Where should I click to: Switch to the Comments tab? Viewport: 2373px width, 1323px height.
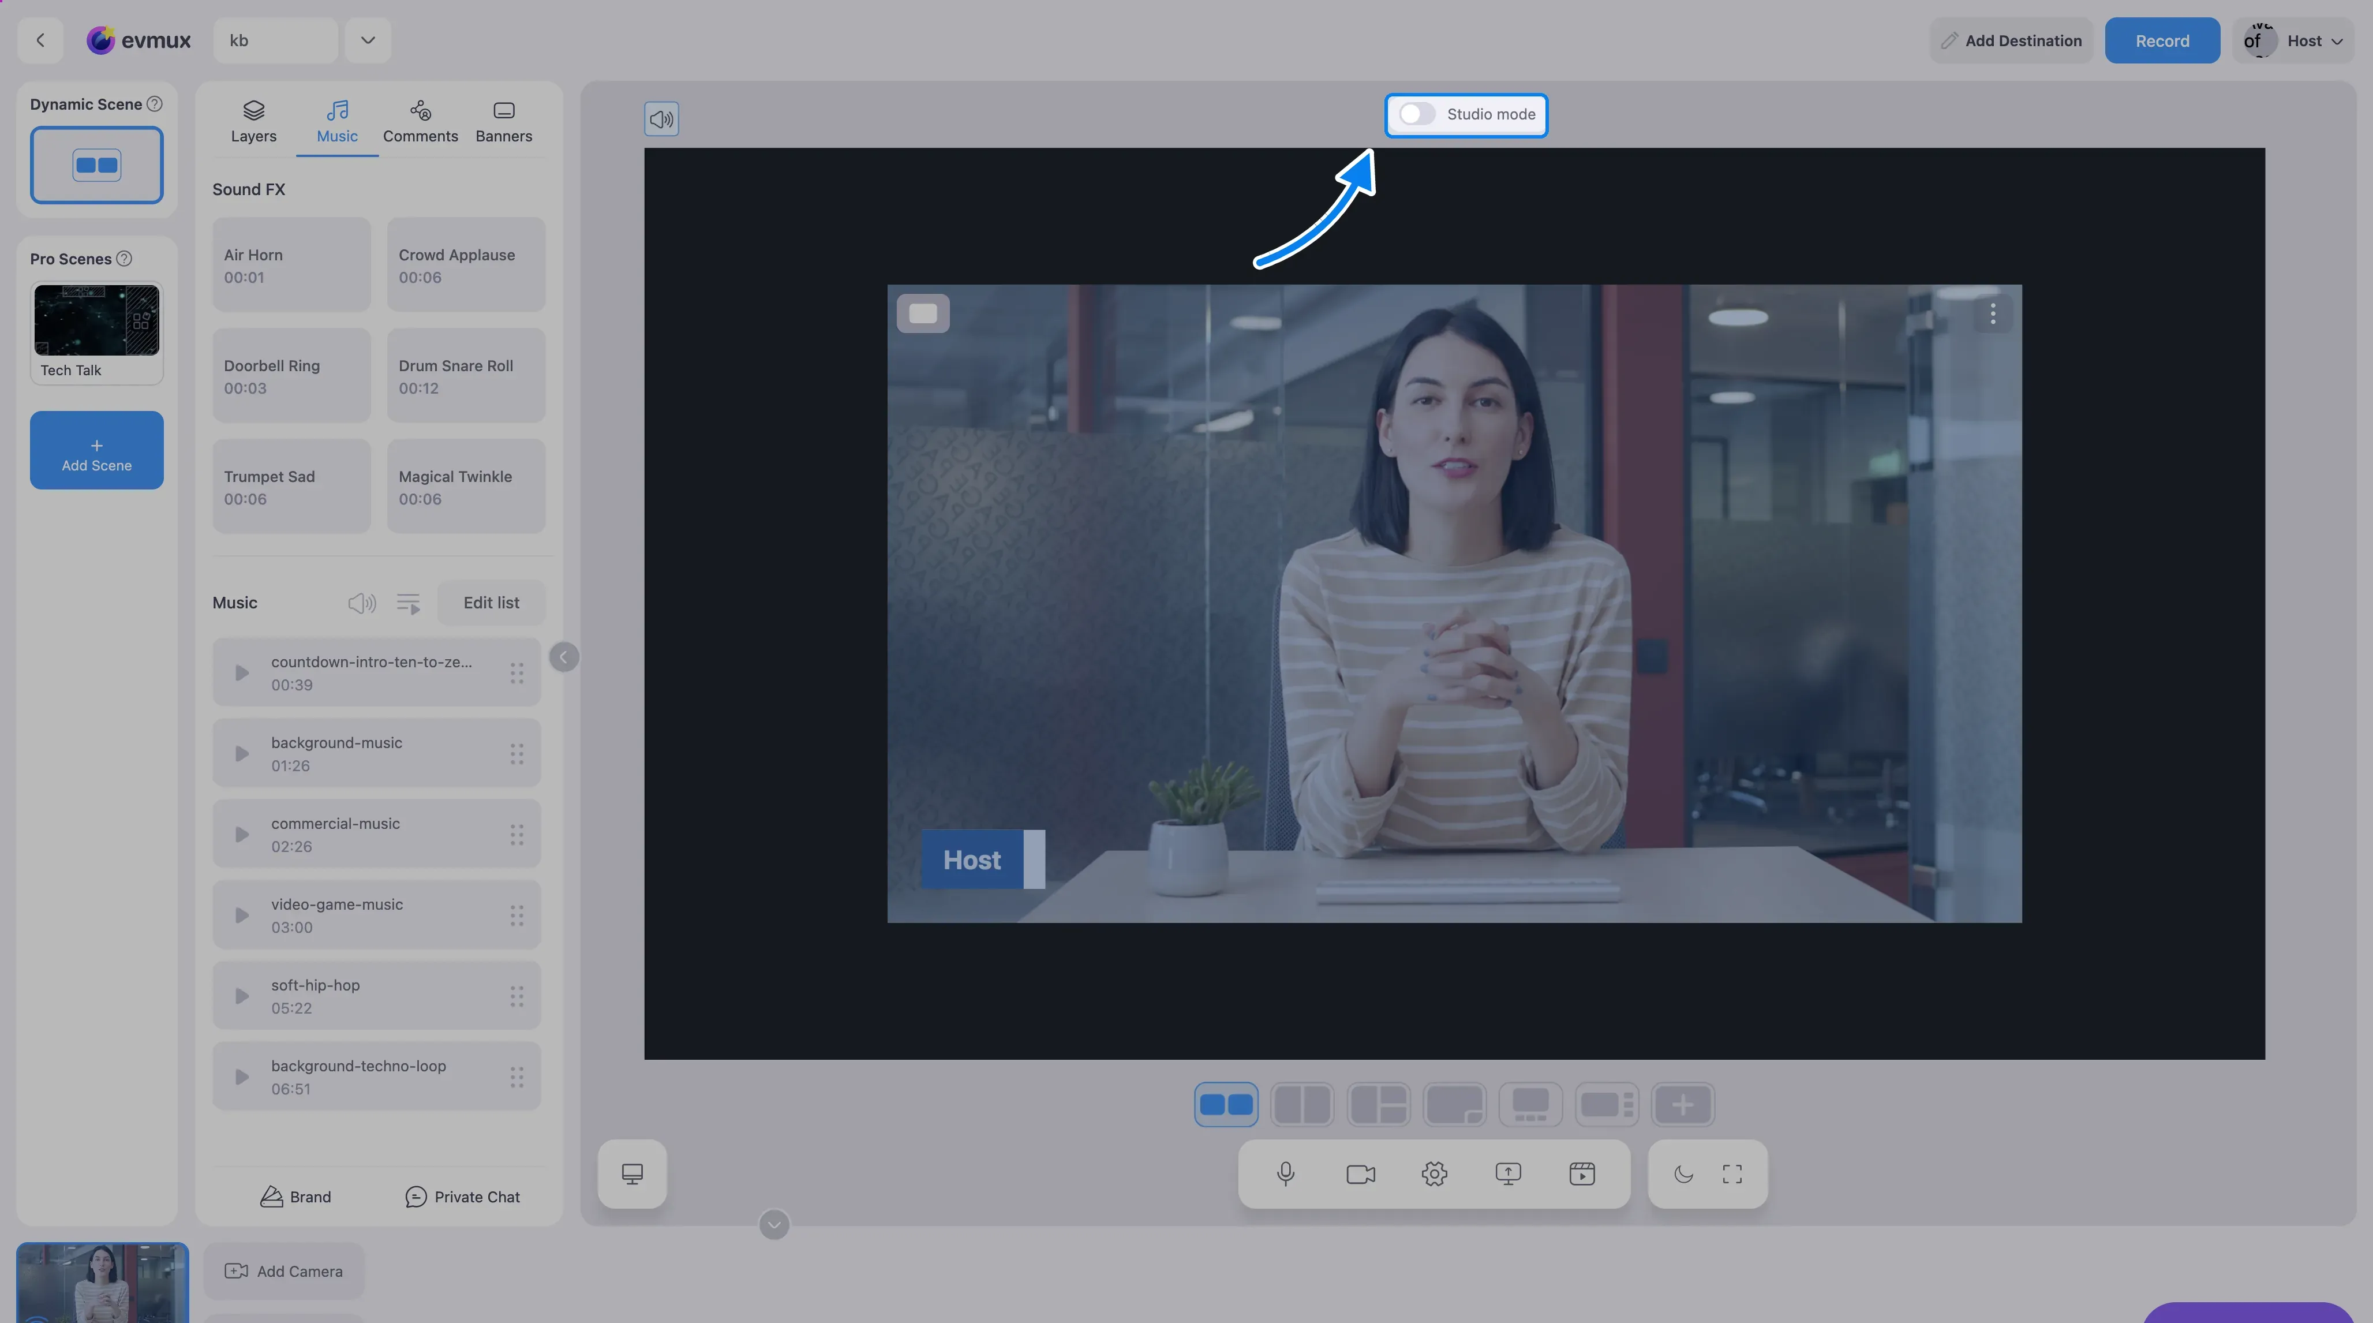[420, 122]
